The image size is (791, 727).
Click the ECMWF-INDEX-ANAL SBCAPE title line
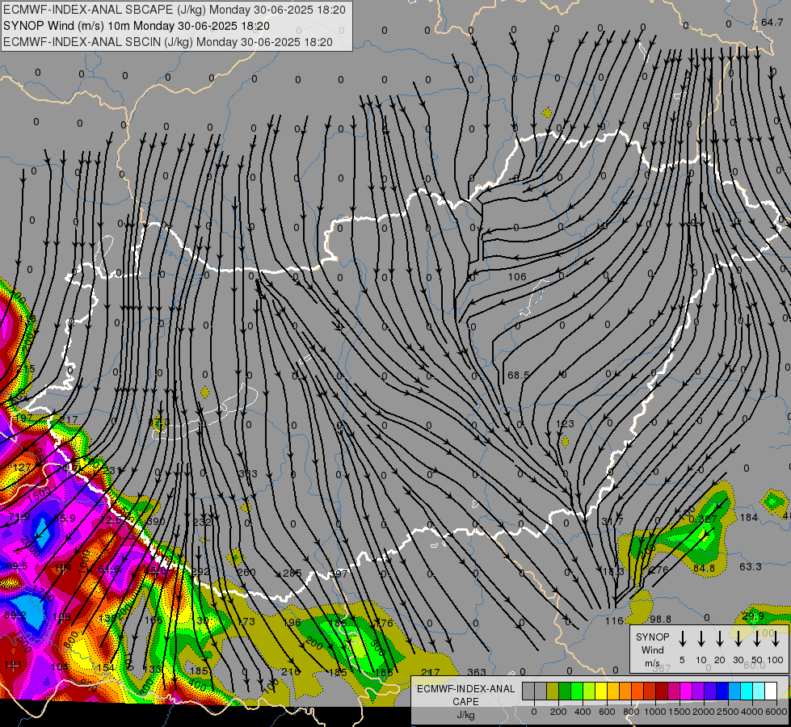[x=175, y=10]
